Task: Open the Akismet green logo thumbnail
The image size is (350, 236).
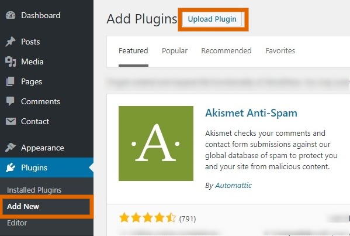Action: tap(156, 143)
